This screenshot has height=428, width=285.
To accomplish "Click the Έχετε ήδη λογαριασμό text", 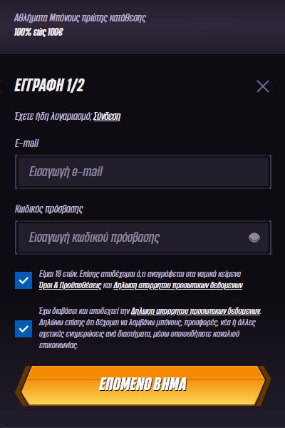I will (x=53, y=116).
